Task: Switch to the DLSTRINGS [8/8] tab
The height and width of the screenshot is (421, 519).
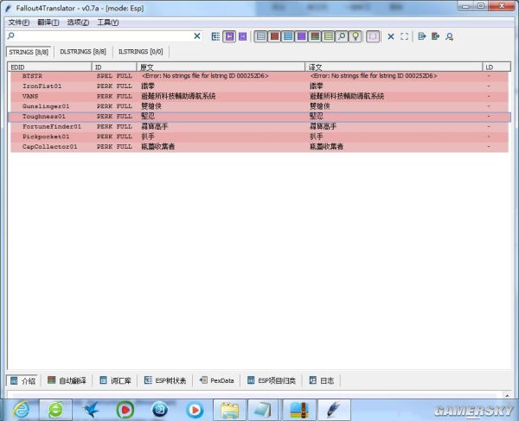Action: click(x=83, y=52)
